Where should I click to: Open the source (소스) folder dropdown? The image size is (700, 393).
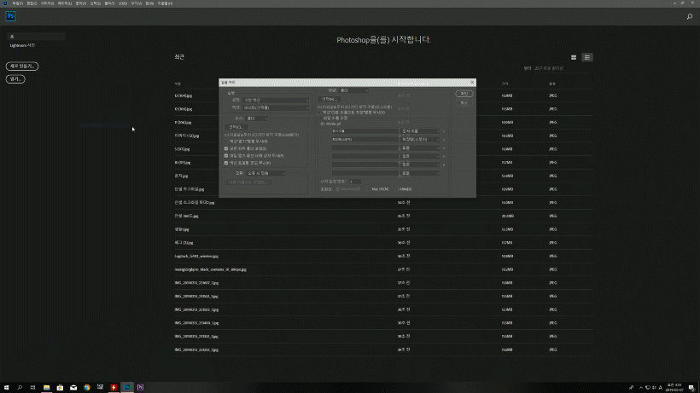(257, 118)
